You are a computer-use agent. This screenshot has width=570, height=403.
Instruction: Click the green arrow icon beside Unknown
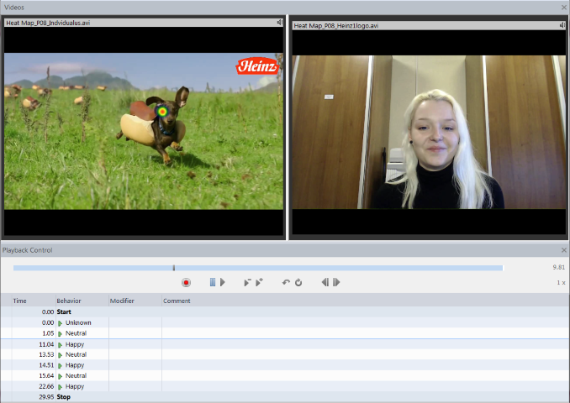click(x=60, y=323)
